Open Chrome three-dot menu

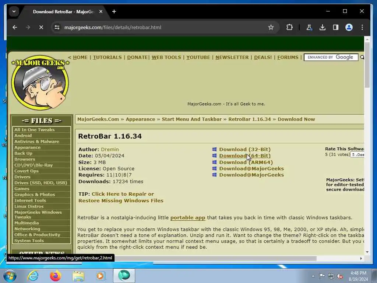362,27
